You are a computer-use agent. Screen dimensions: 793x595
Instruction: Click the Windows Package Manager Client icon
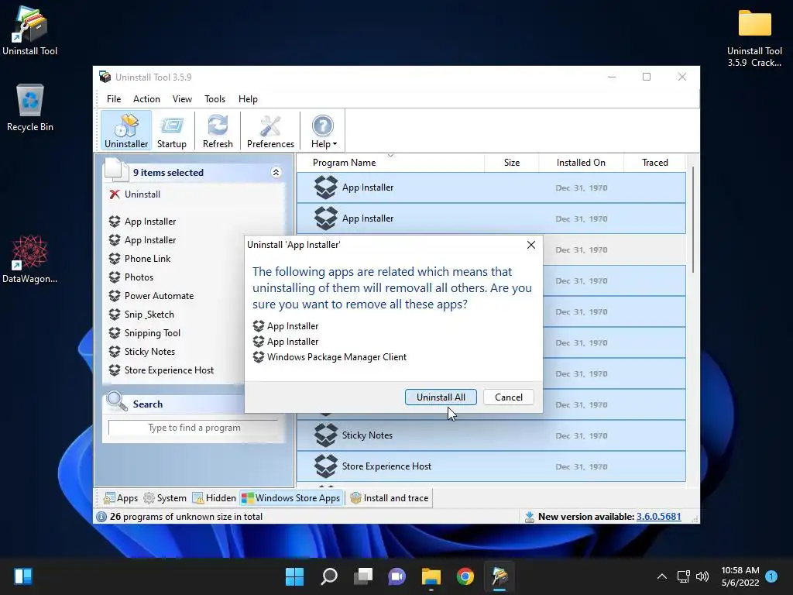pos(259,357)
